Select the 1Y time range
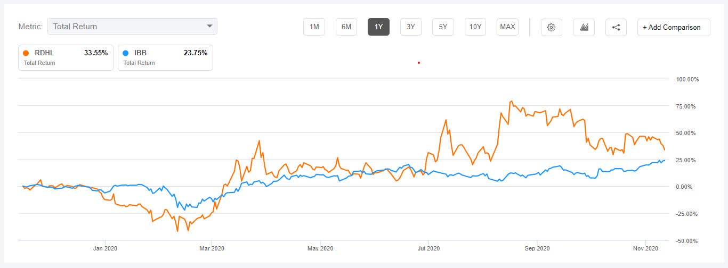The image size is (728, 268). pos(378,27)
